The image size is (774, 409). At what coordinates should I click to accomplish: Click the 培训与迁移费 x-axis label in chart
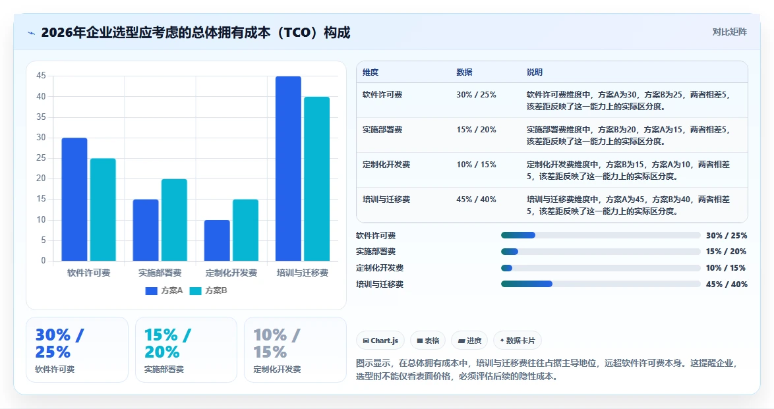coord(303,273)
